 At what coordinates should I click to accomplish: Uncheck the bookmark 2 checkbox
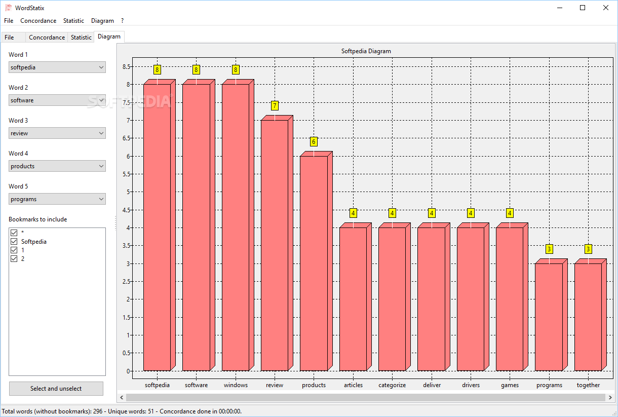pyautogui.click(x=14, y=259)
